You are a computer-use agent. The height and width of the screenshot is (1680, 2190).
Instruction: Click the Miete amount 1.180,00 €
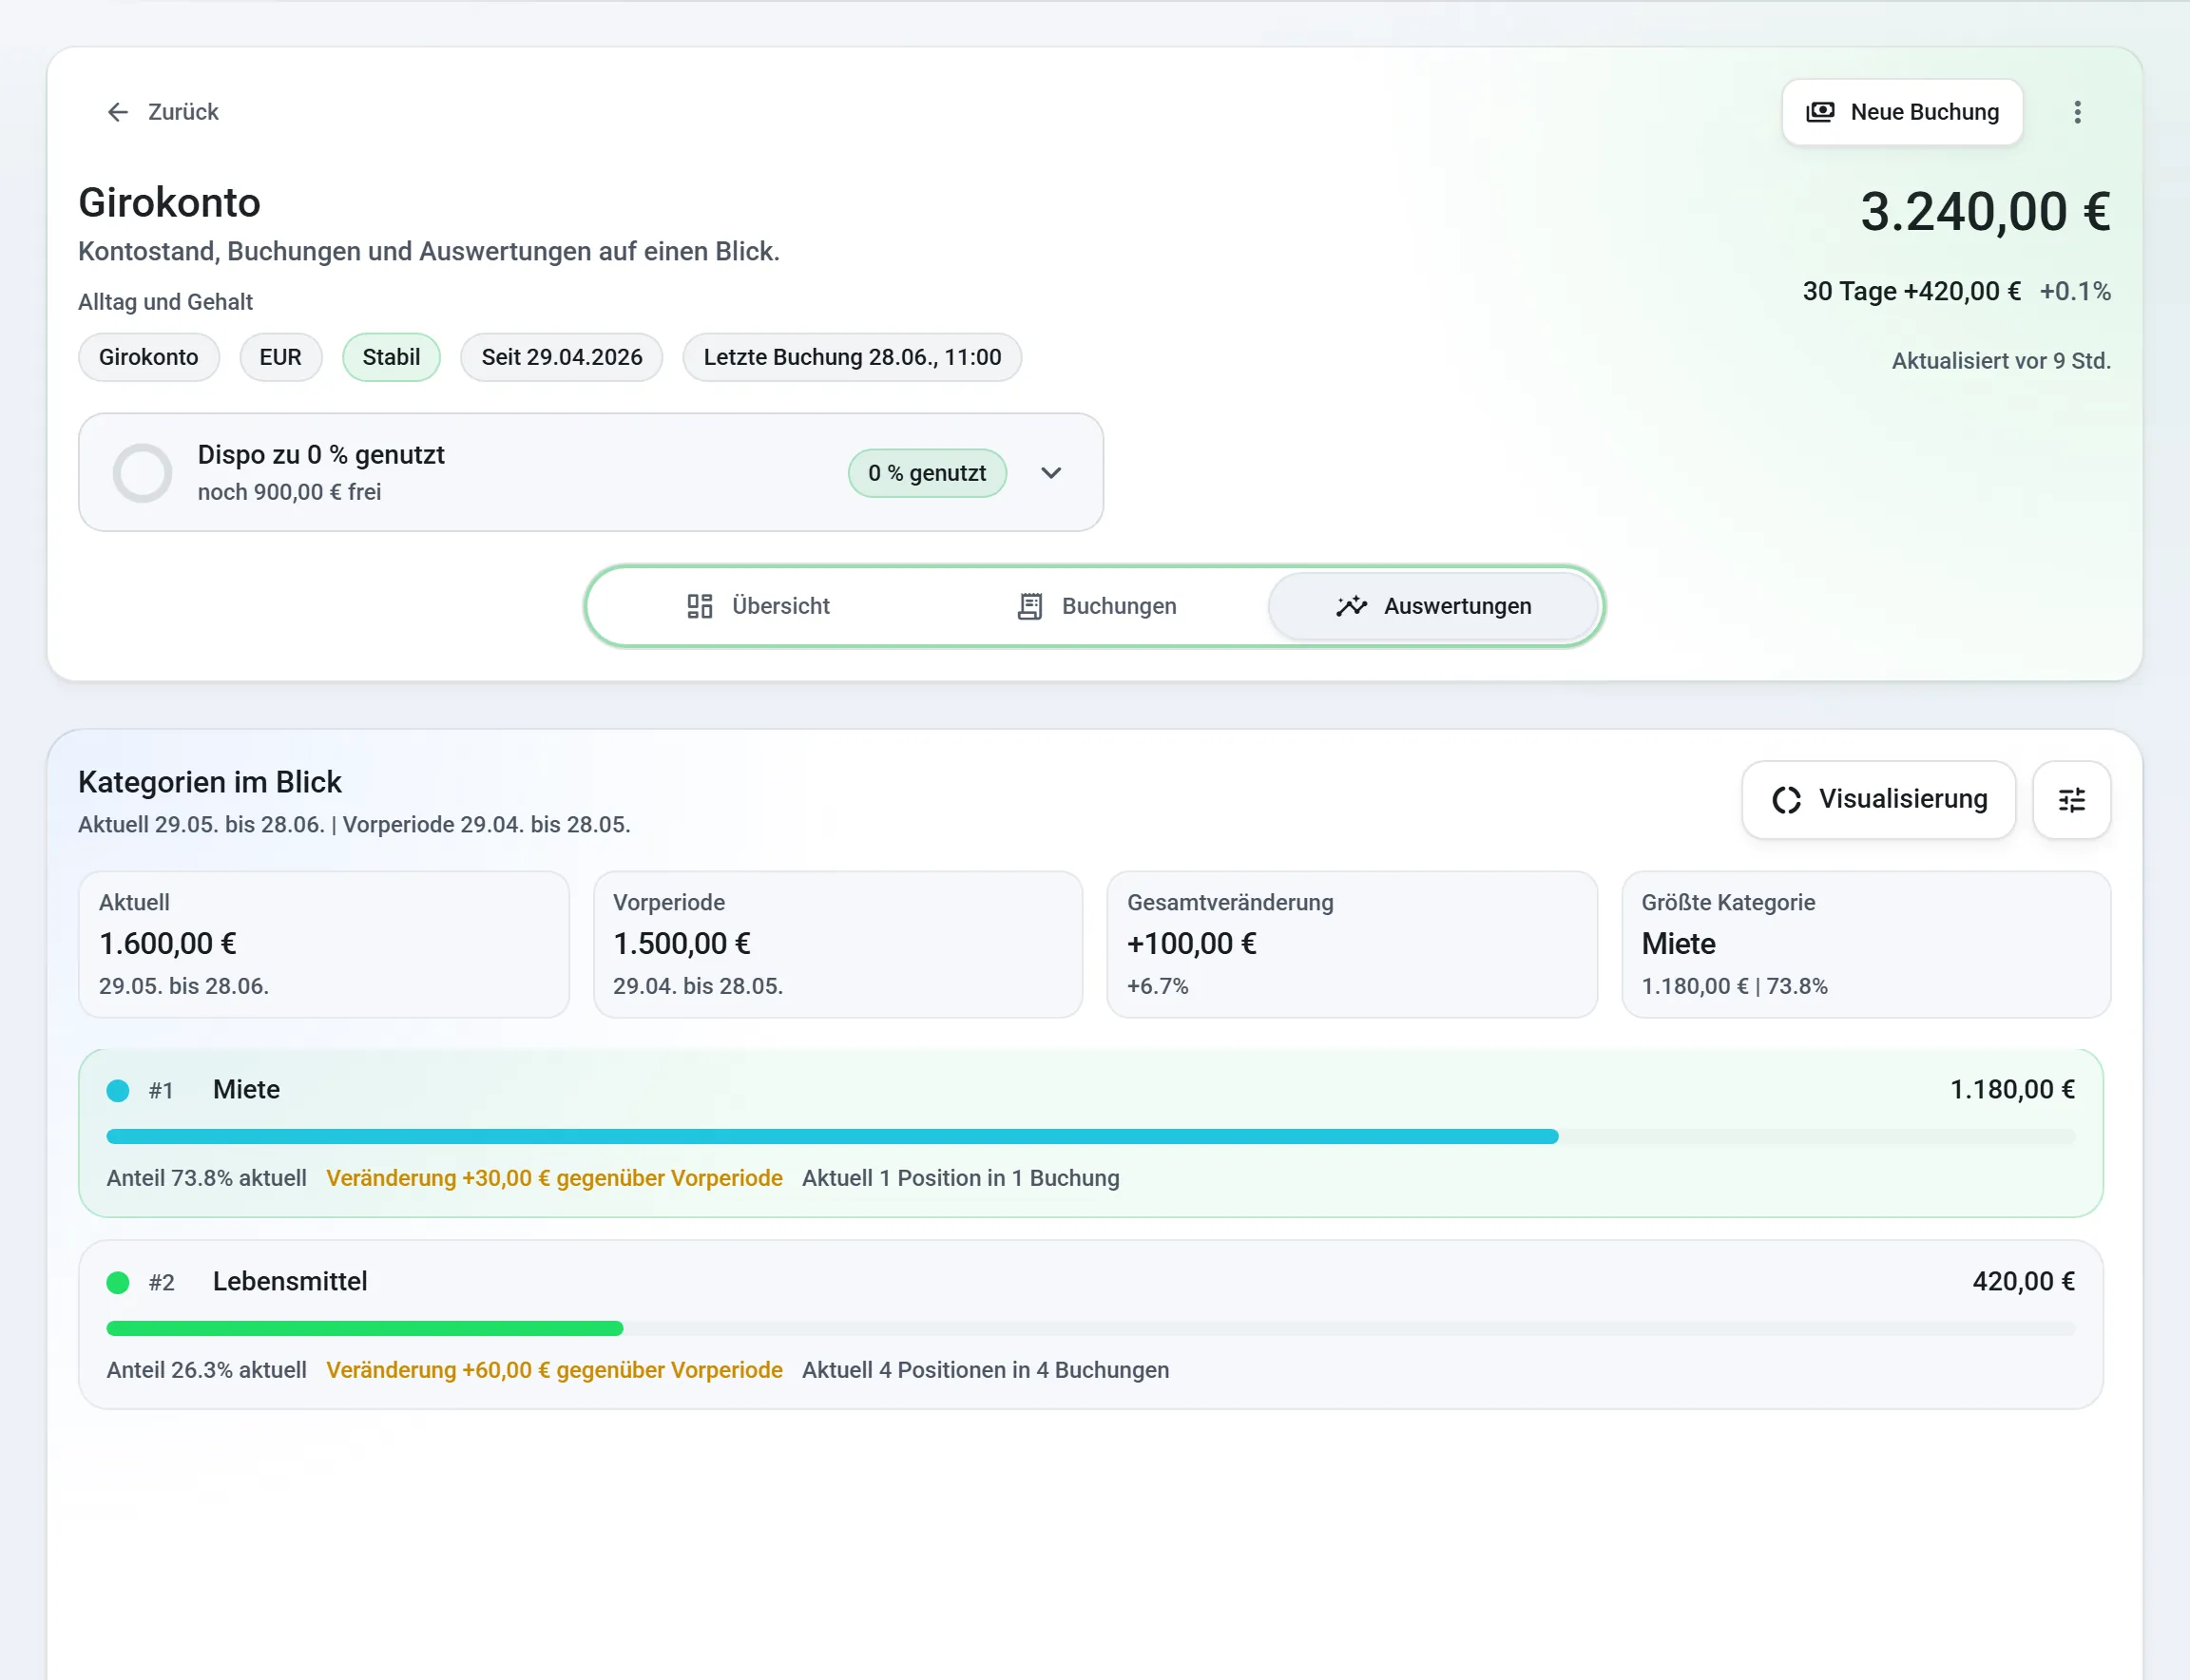[x=2012, y=1089]
